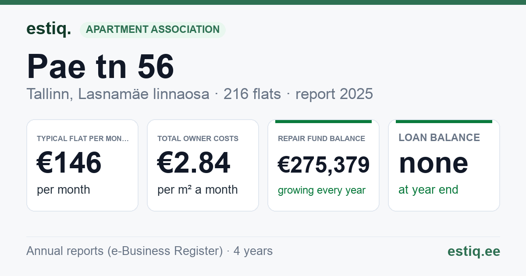Click the none loan value
This screenshot has width=526, height=276.
pos(434,163)
